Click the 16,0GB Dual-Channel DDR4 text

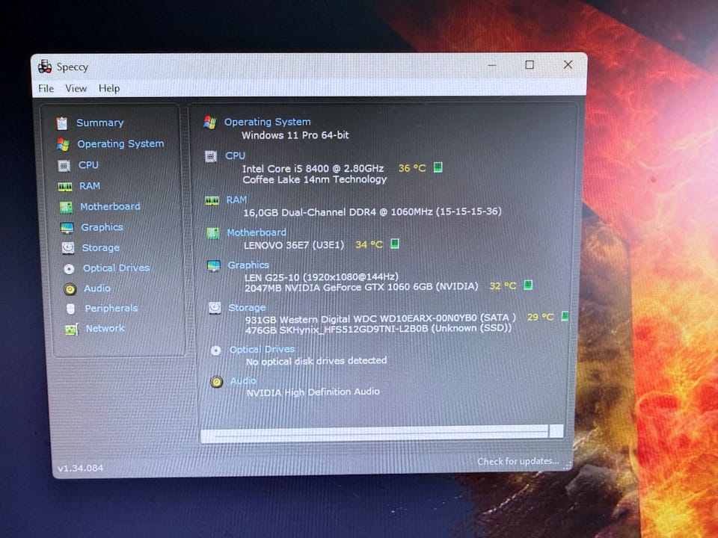tap(372, 212)
